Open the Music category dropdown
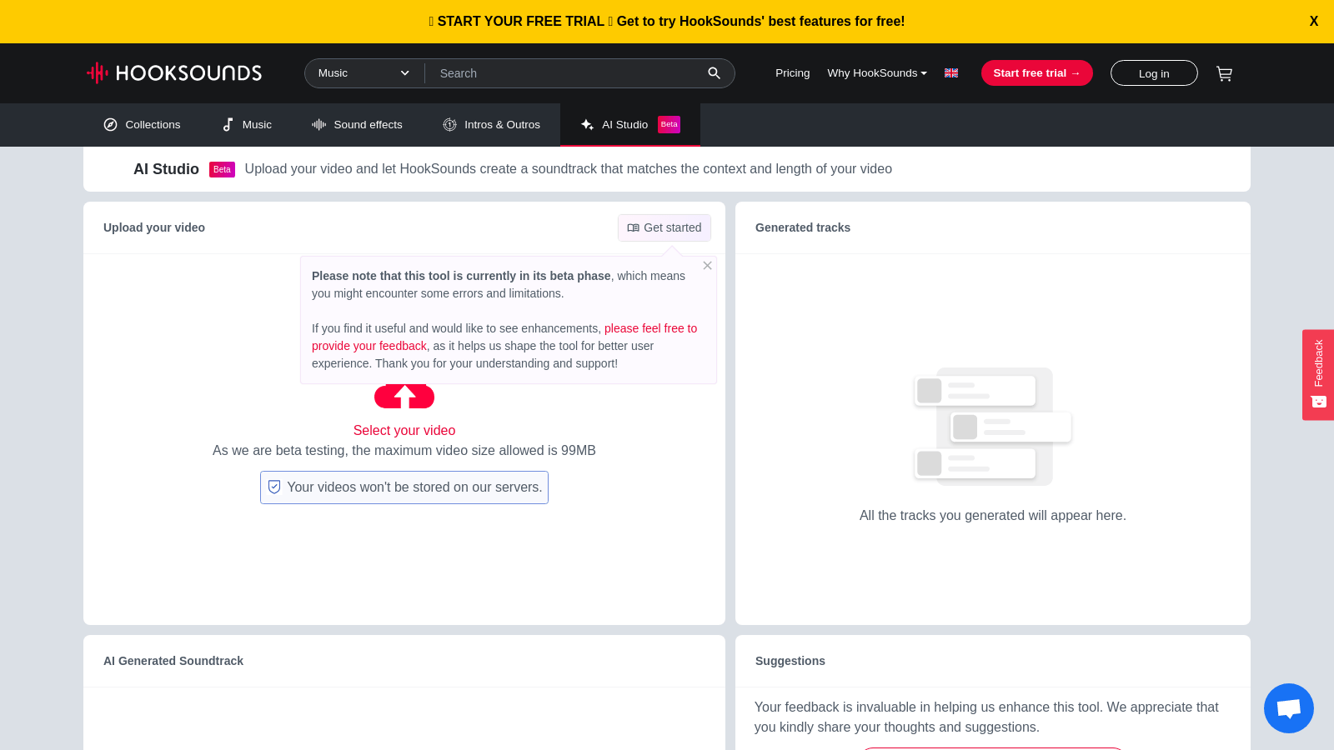 coord(364,73)
